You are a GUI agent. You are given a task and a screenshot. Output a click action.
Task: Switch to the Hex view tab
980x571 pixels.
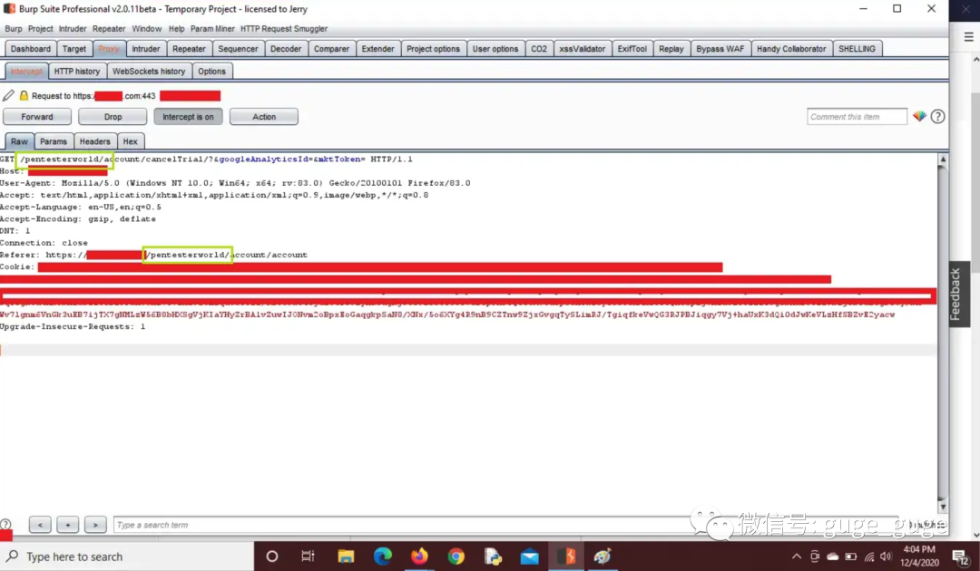[x=130, y=141]
